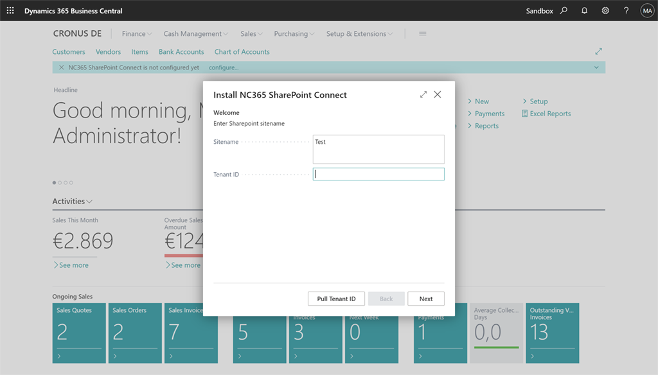Click Next in the install wizard
This screenshot has height=375, width=658.
pyautogui.click(x=426, y=299)
